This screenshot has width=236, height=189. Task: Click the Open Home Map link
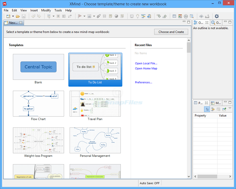tap(146, 68)
